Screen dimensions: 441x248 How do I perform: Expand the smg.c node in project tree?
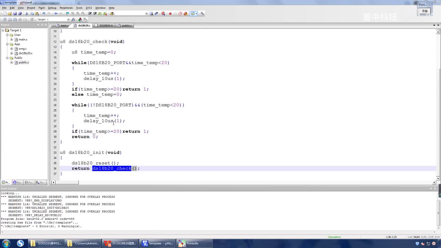pyautogui.click(x=11, y=49)
